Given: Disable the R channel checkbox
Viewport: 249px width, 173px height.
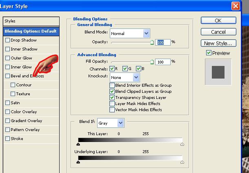Looking at the screenshot, I should point(112,69).
